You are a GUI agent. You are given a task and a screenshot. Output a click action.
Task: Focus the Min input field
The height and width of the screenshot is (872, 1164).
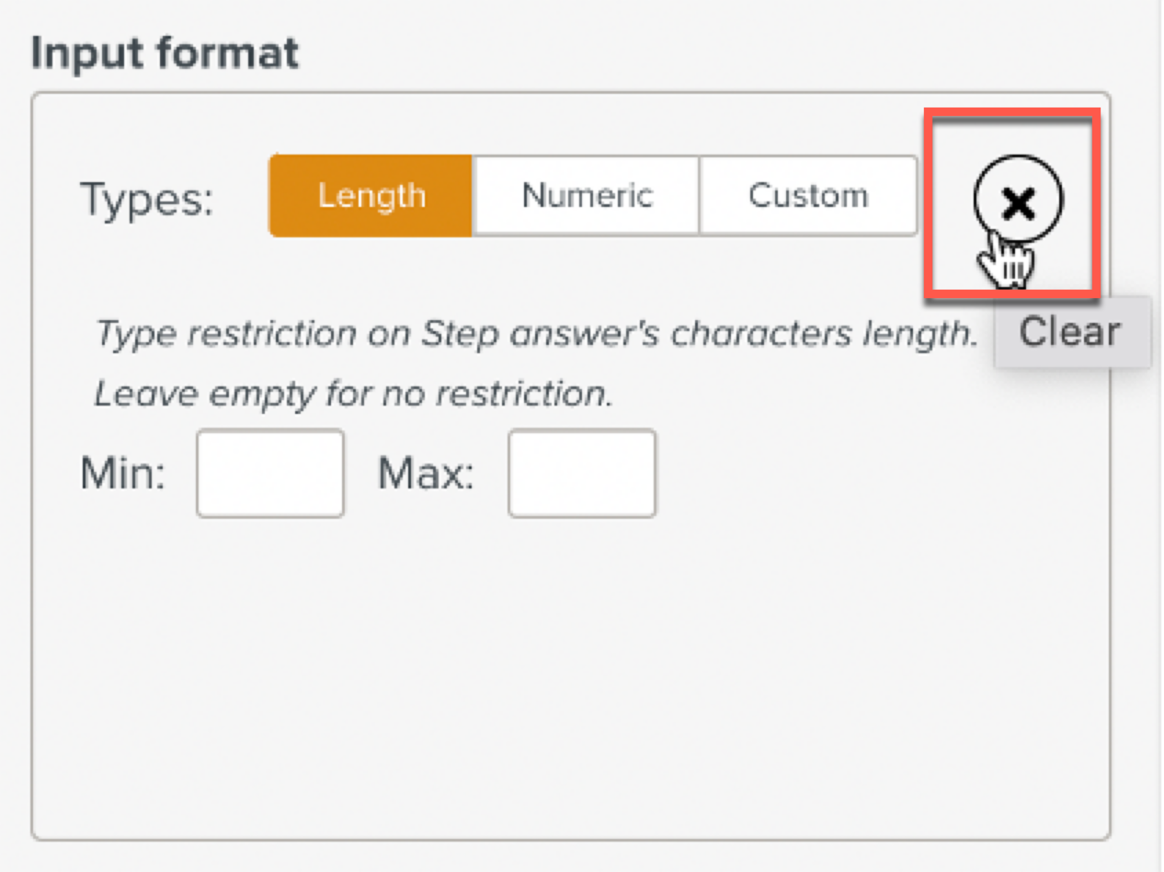click(270, 473)
